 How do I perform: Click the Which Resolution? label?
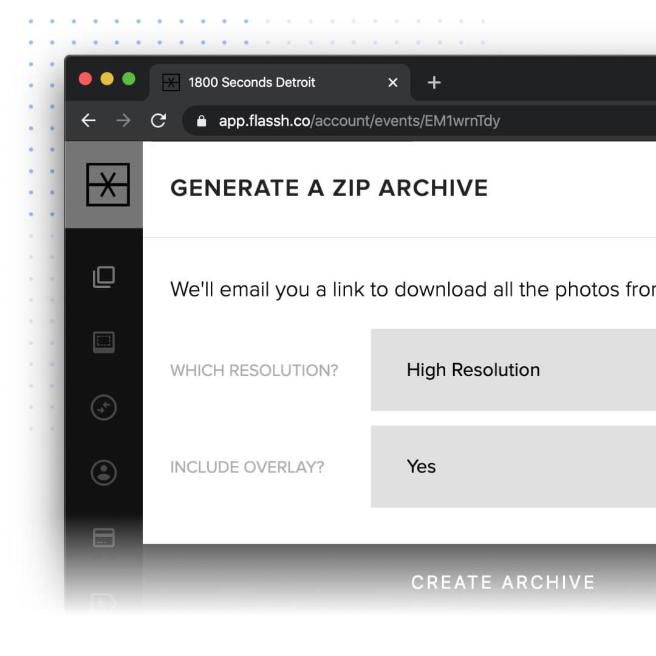[254, 371]
